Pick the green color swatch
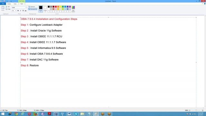206x116 pixels. pos(63,6)
